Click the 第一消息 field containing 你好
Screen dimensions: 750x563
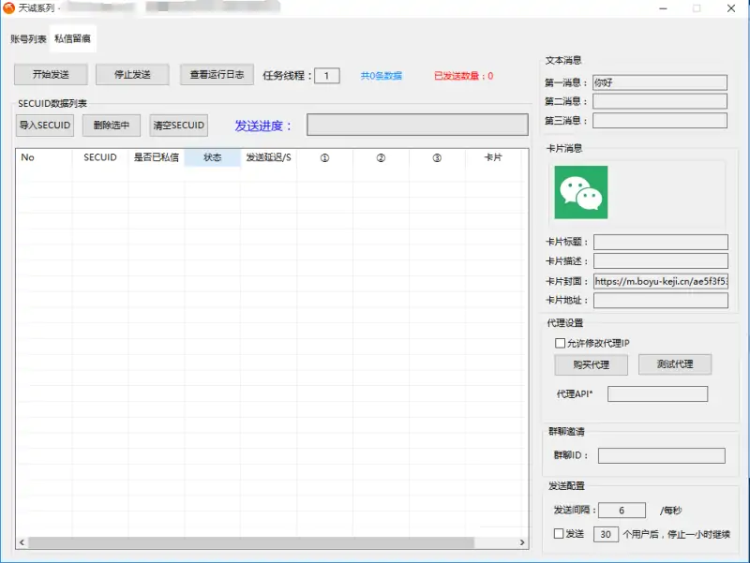[659, 80]
